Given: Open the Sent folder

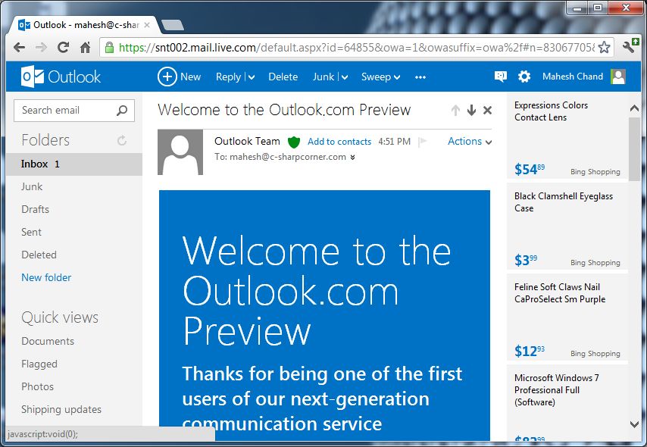Looking at the screenshot, I should point(31,232).
